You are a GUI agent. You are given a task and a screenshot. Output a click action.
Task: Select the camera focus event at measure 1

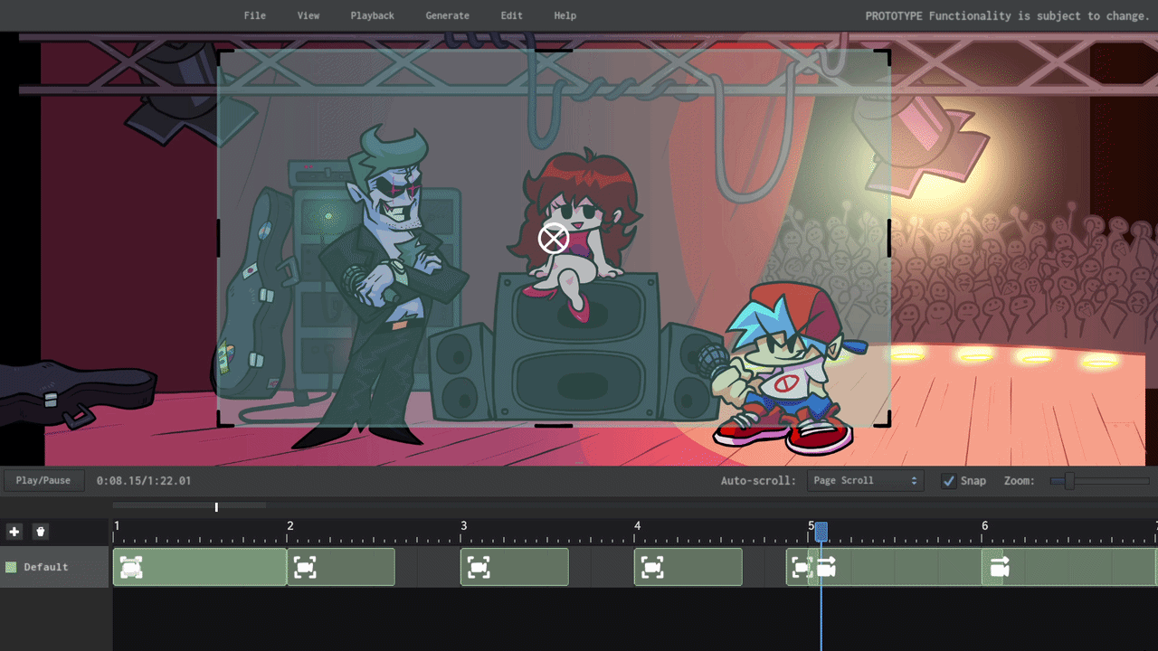(132, 567)
